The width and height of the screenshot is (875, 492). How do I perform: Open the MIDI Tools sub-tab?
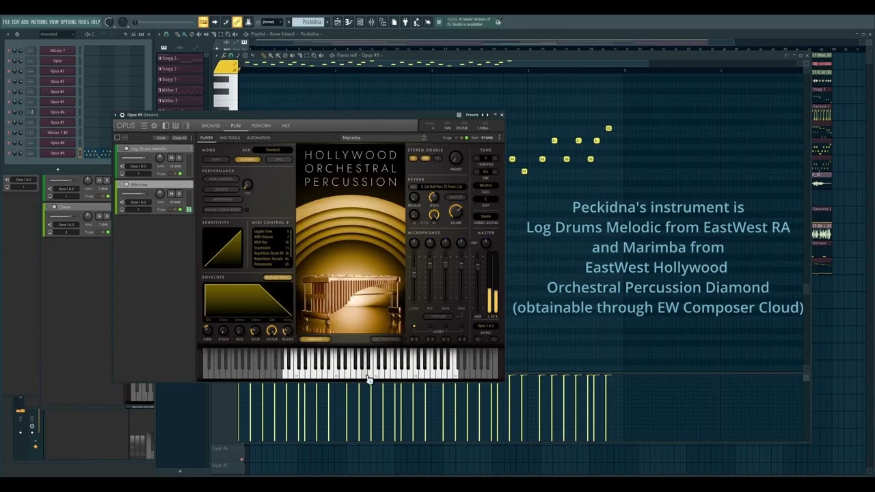coord(230,137)
